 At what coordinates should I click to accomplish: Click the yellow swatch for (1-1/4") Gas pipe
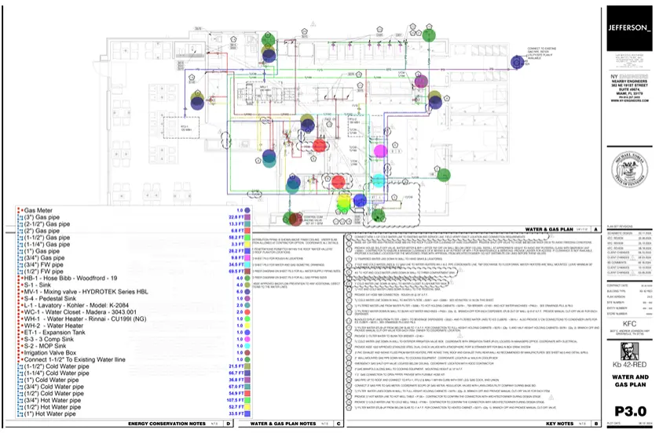pos(247,244)
